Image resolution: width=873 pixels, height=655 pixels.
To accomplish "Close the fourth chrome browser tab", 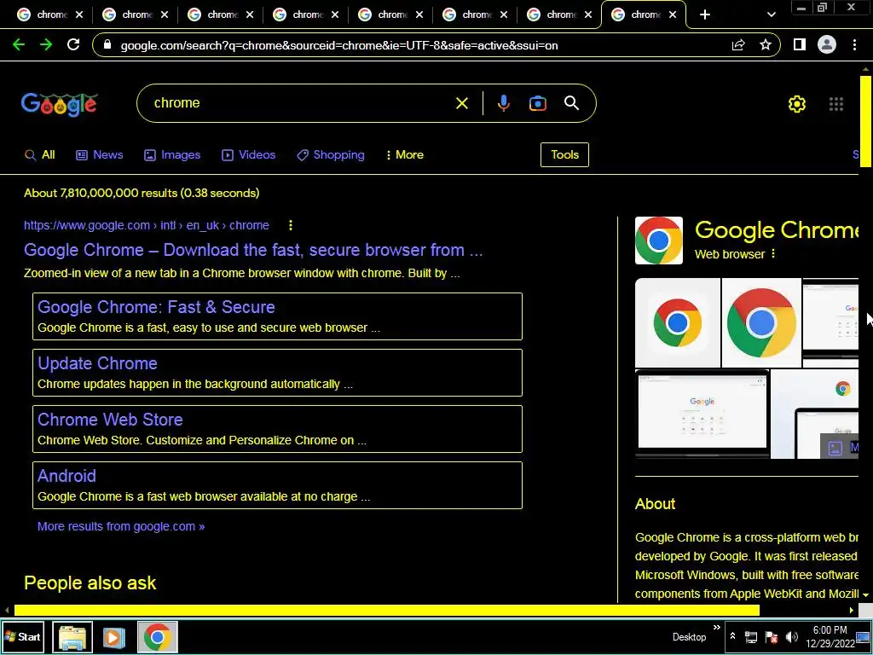I will click(334, 15).
